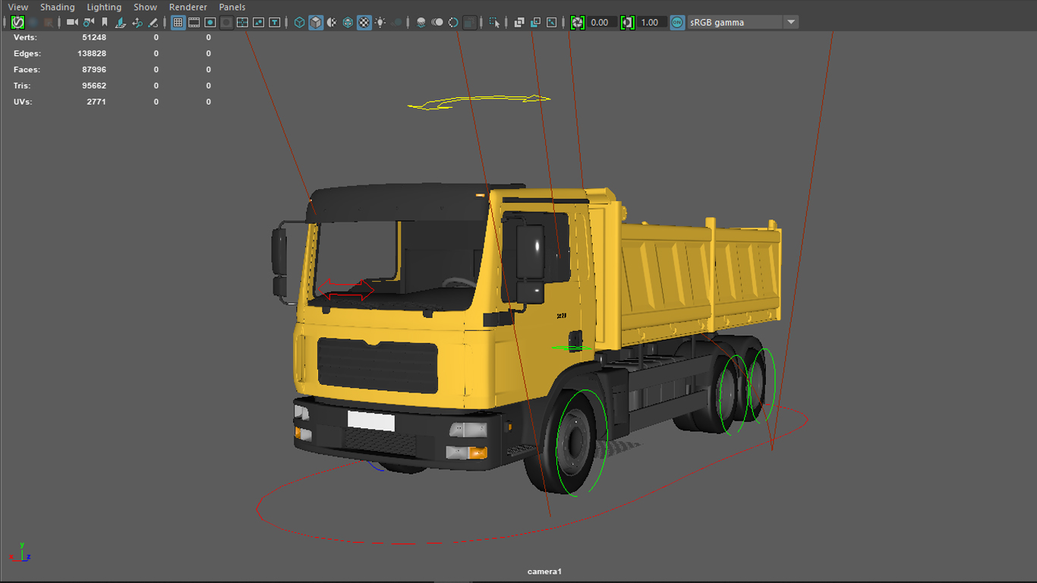
Task: Click the UVs label in heads-up display
Action: [x=23, y=102]
